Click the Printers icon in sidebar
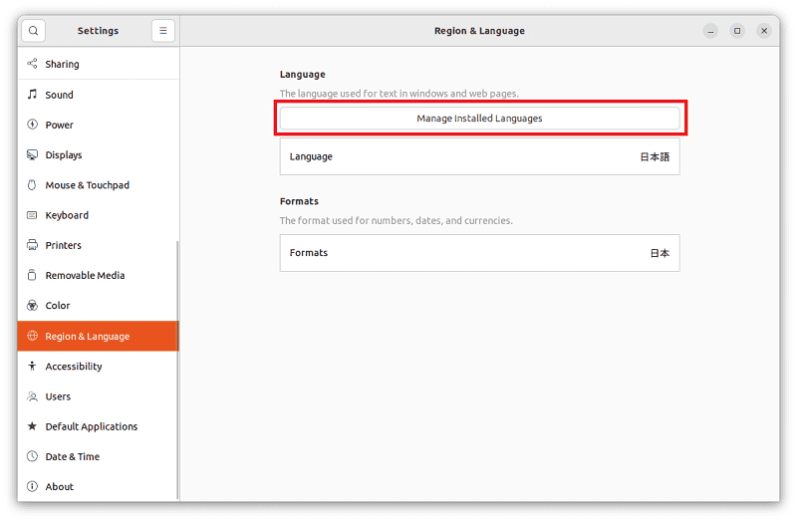This screenshot has width=797, height=521. [32, 245]
